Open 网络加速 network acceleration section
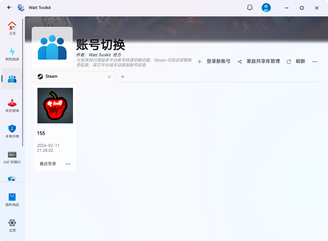Viewport: 328px width, 241px height. coord(12,54)
